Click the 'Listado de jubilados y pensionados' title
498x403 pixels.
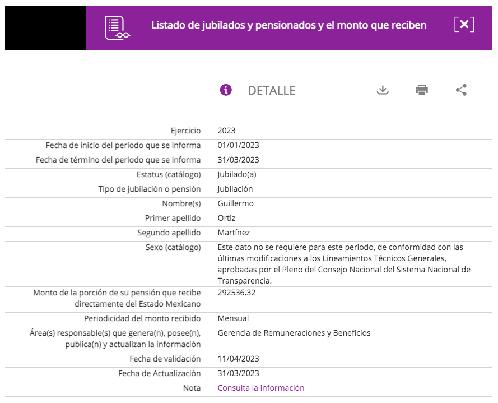pyautogui.click(x=288, y=25)
